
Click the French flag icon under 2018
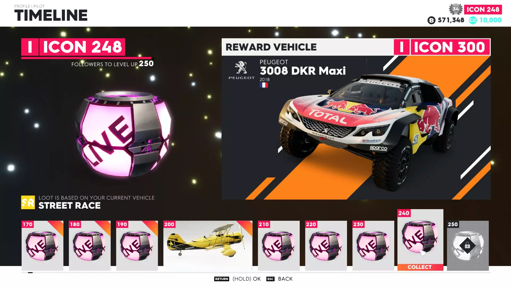pos(263,85)
